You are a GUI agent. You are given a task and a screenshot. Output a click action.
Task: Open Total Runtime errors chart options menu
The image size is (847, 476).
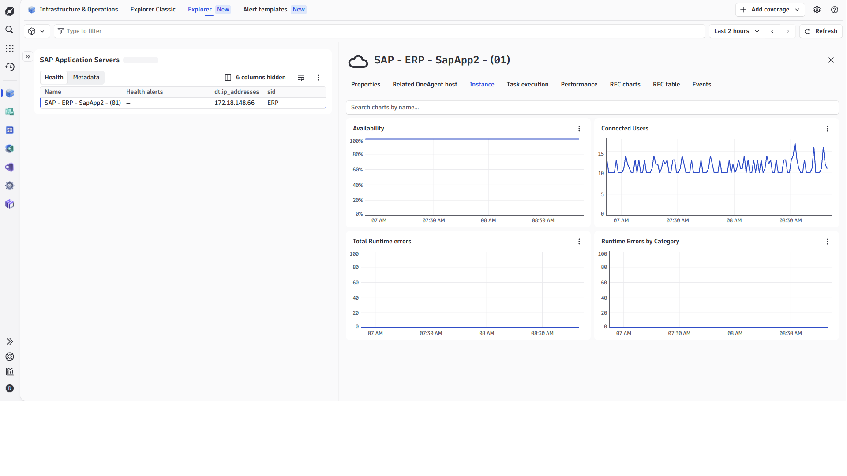point(579,242)
